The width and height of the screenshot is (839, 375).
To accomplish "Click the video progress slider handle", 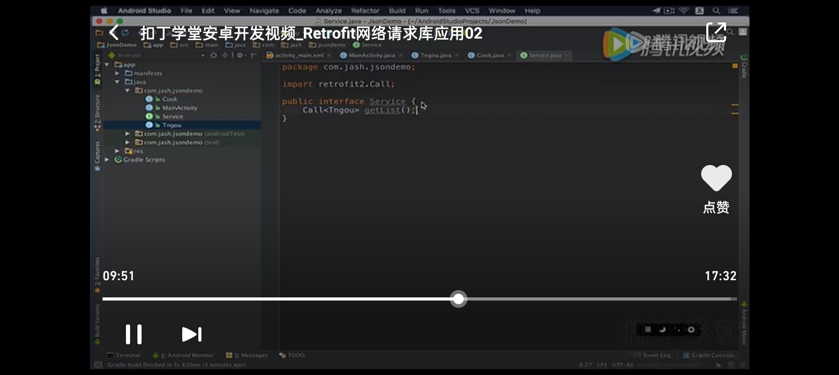I will (459, 299).
